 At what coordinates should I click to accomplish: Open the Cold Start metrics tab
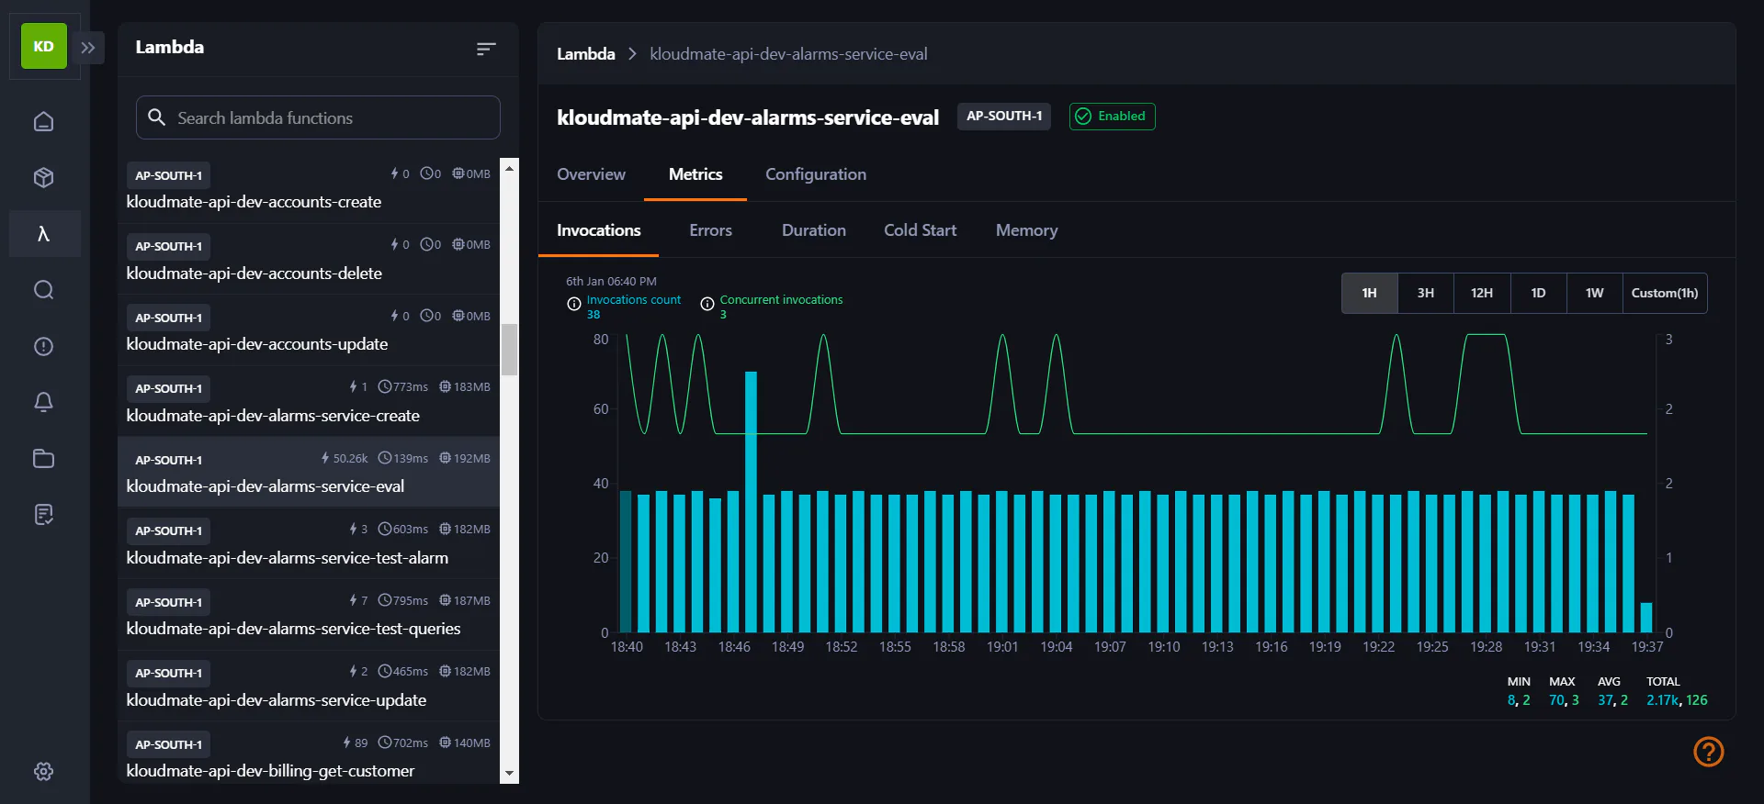coord(920,230)
